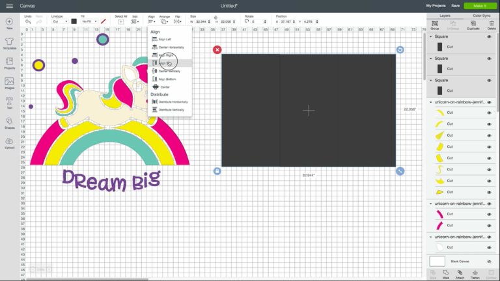Toggle Blank Canvas visibility

(489, 261)
